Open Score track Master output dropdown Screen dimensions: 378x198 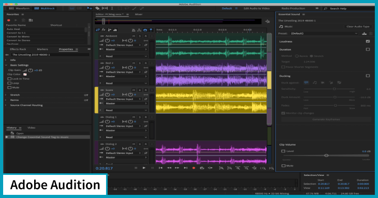click(126, 103)
